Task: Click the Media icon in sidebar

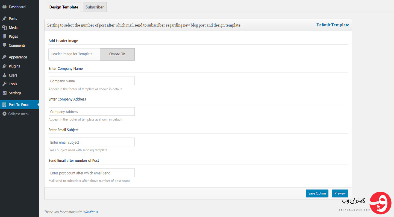Action: [x=4, y=28]
